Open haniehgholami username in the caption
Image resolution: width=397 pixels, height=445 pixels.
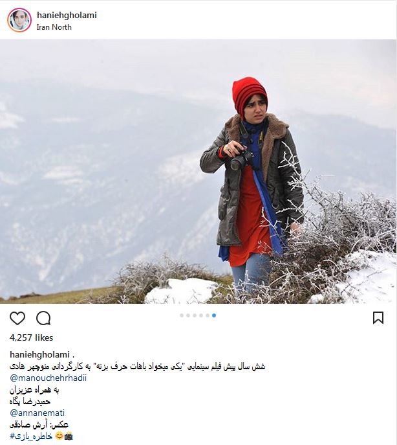[39, 354]
